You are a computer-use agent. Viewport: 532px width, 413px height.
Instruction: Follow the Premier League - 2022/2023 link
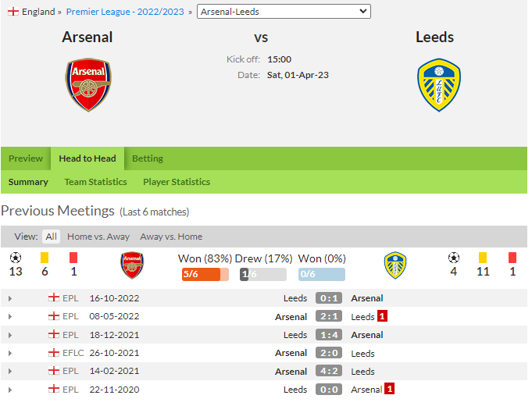point(125,12)
